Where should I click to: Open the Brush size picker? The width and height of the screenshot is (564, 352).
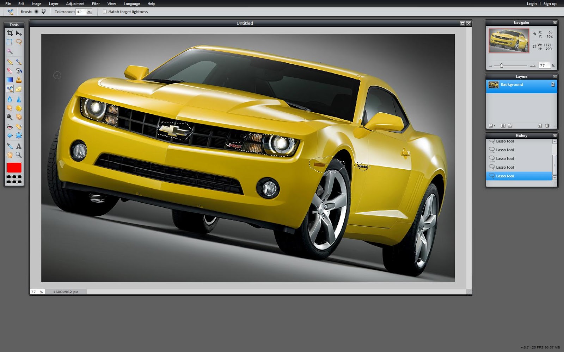pyautogui.click(x=42, y=12)
